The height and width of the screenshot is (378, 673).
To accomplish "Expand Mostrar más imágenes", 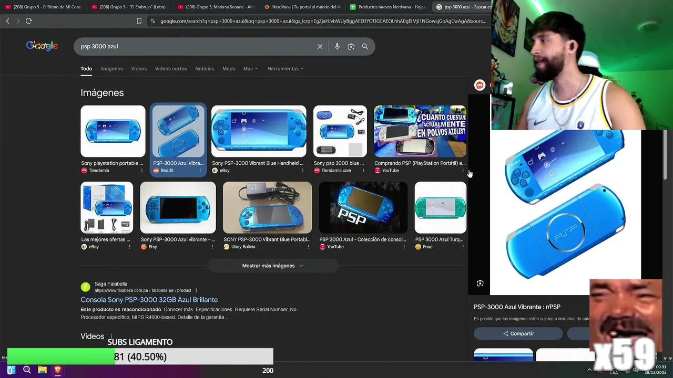I will (x=272, y=266).
